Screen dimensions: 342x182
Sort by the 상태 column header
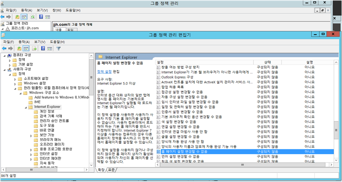click(267, 62)
